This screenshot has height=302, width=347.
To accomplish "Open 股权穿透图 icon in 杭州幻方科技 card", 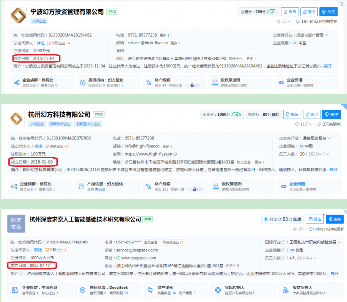I will pyautogui.click(x=216, y=186).
